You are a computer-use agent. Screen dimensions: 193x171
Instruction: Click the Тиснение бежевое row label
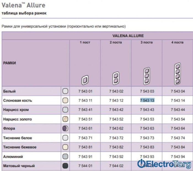[20, 147]
